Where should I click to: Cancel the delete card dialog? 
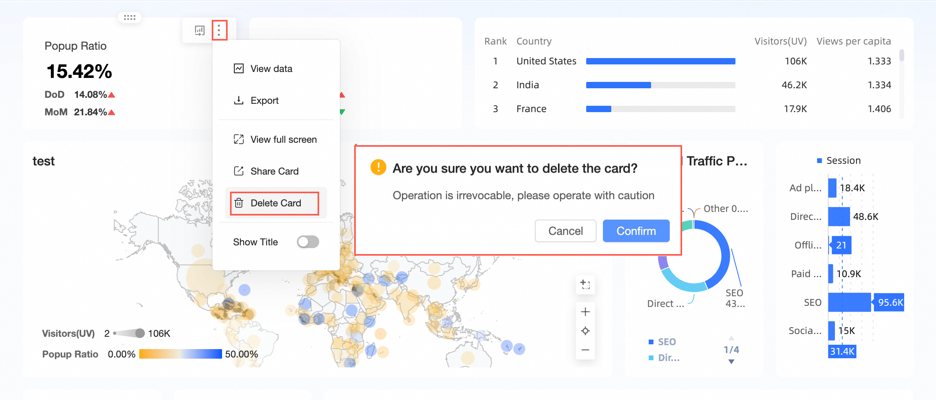tap(565, 231)
